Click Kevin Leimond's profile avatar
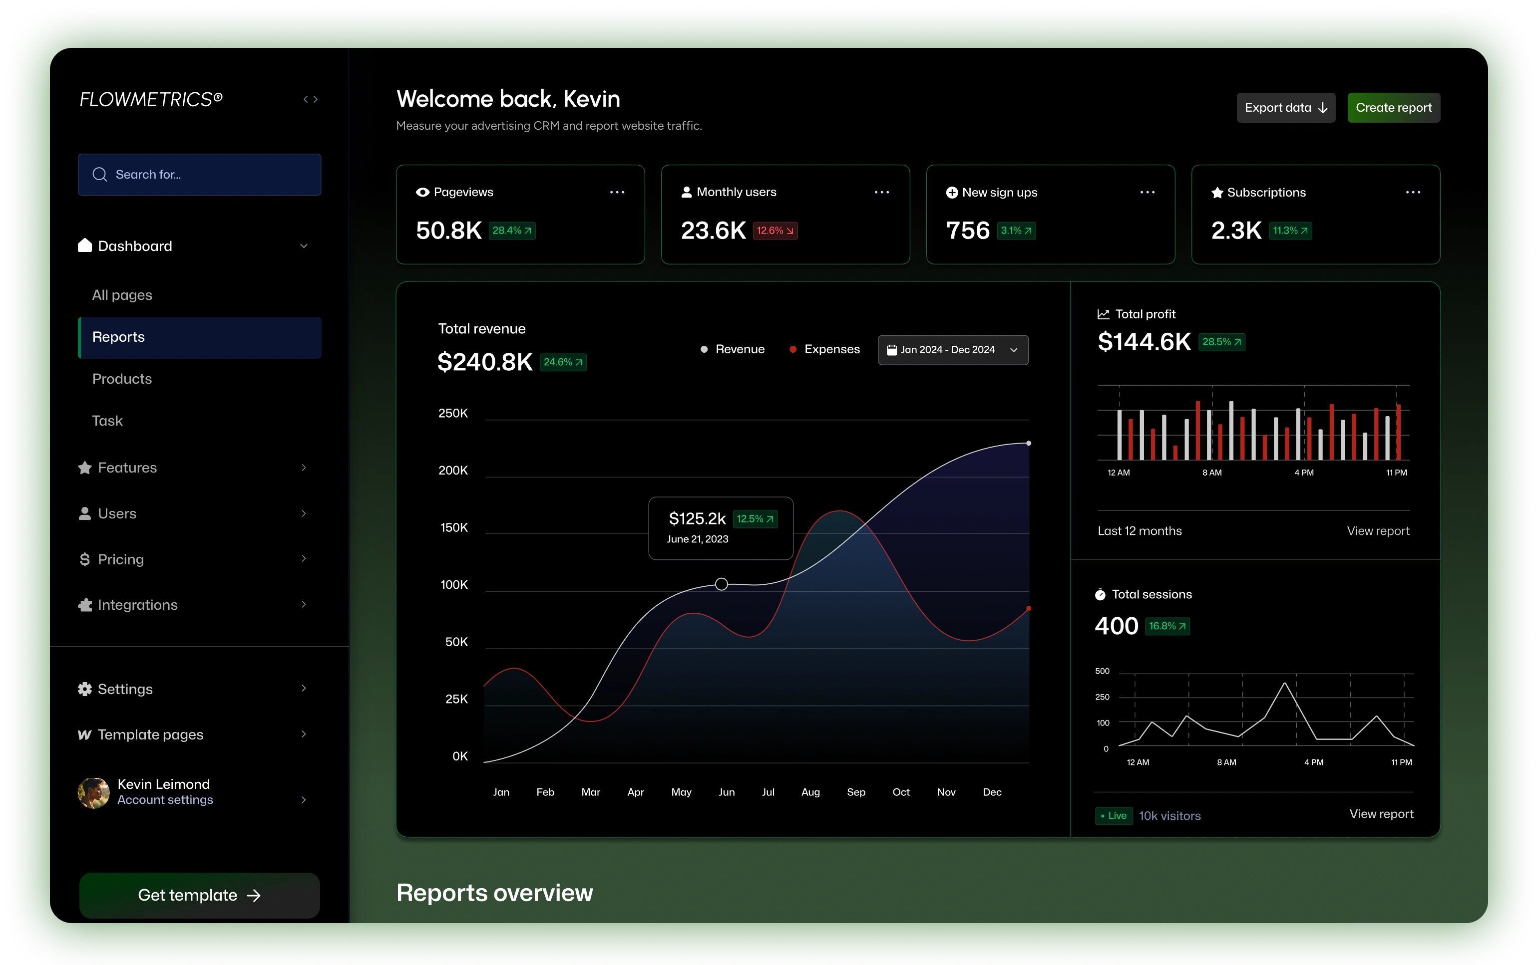Image resolution: width=1538 pixels, height=965 pixels. click(x=94, y=793)
